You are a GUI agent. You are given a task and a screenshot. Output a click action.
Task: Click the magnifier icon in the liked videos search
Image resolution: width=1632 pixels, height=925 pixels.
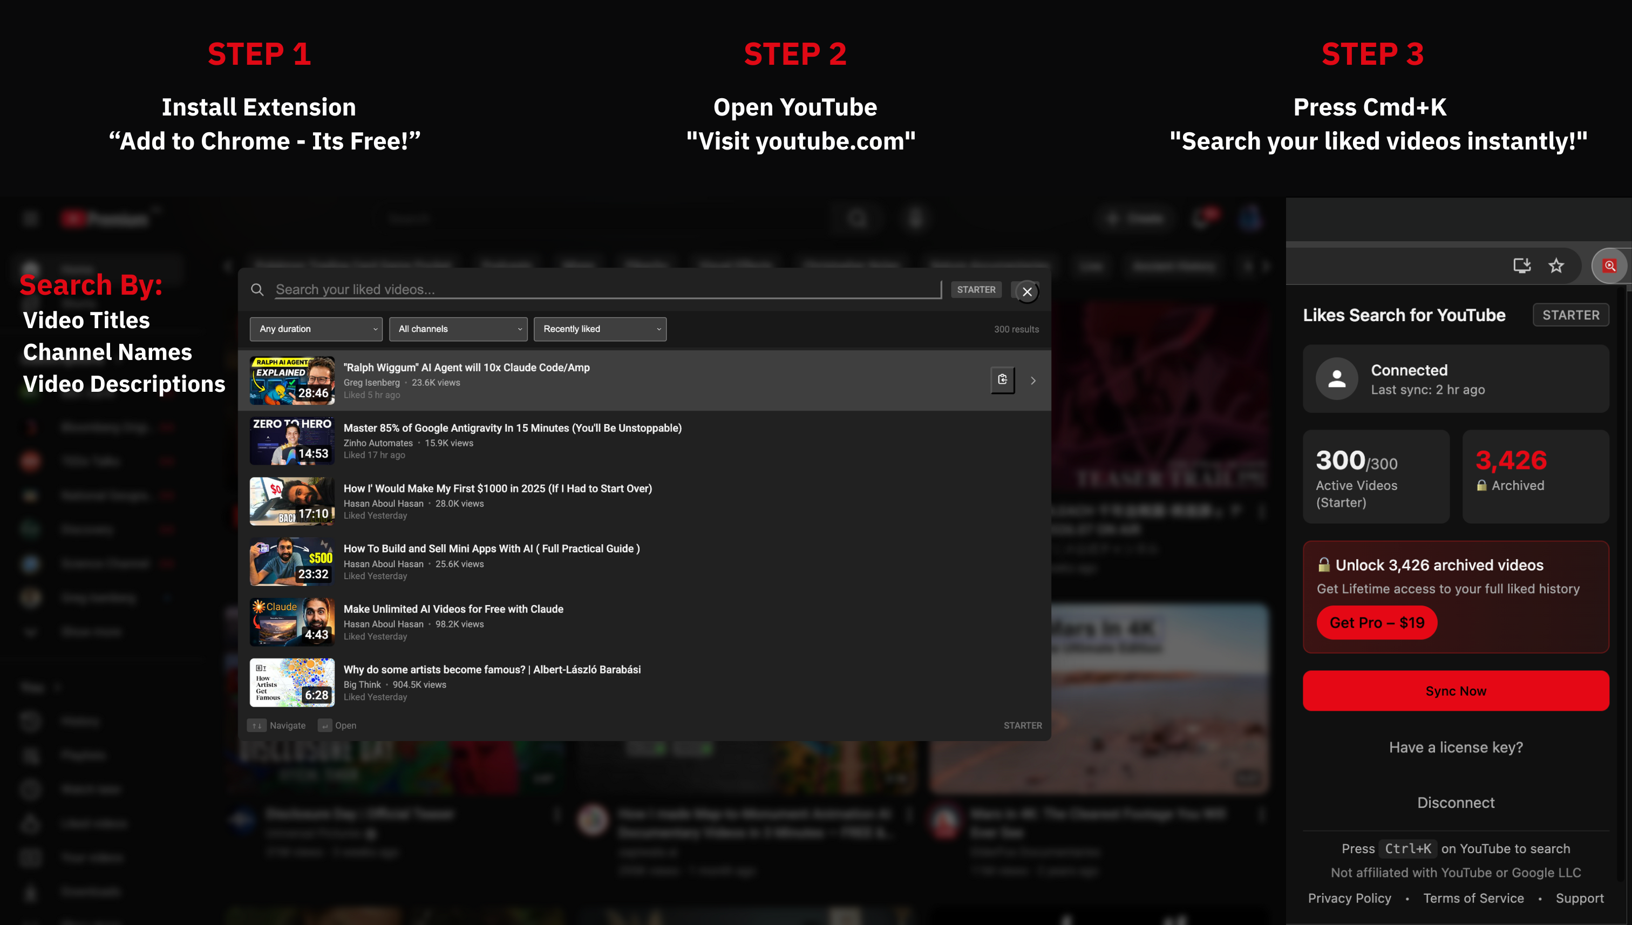click(x=257, y=290)
